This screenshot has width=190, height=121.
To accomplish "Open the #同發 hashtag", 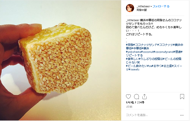I will [x=130, y=45].
